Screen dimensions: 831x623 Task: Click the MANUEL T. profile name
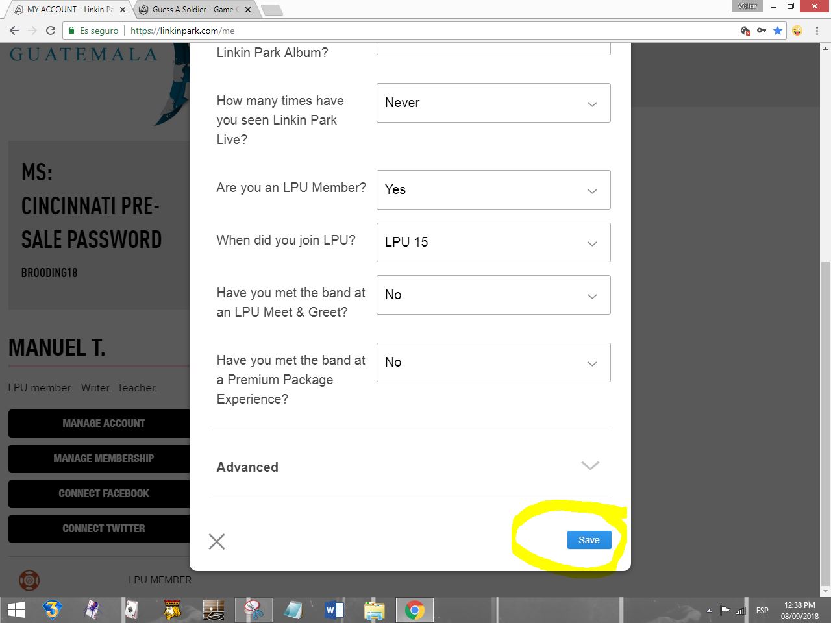click(56, 348)
